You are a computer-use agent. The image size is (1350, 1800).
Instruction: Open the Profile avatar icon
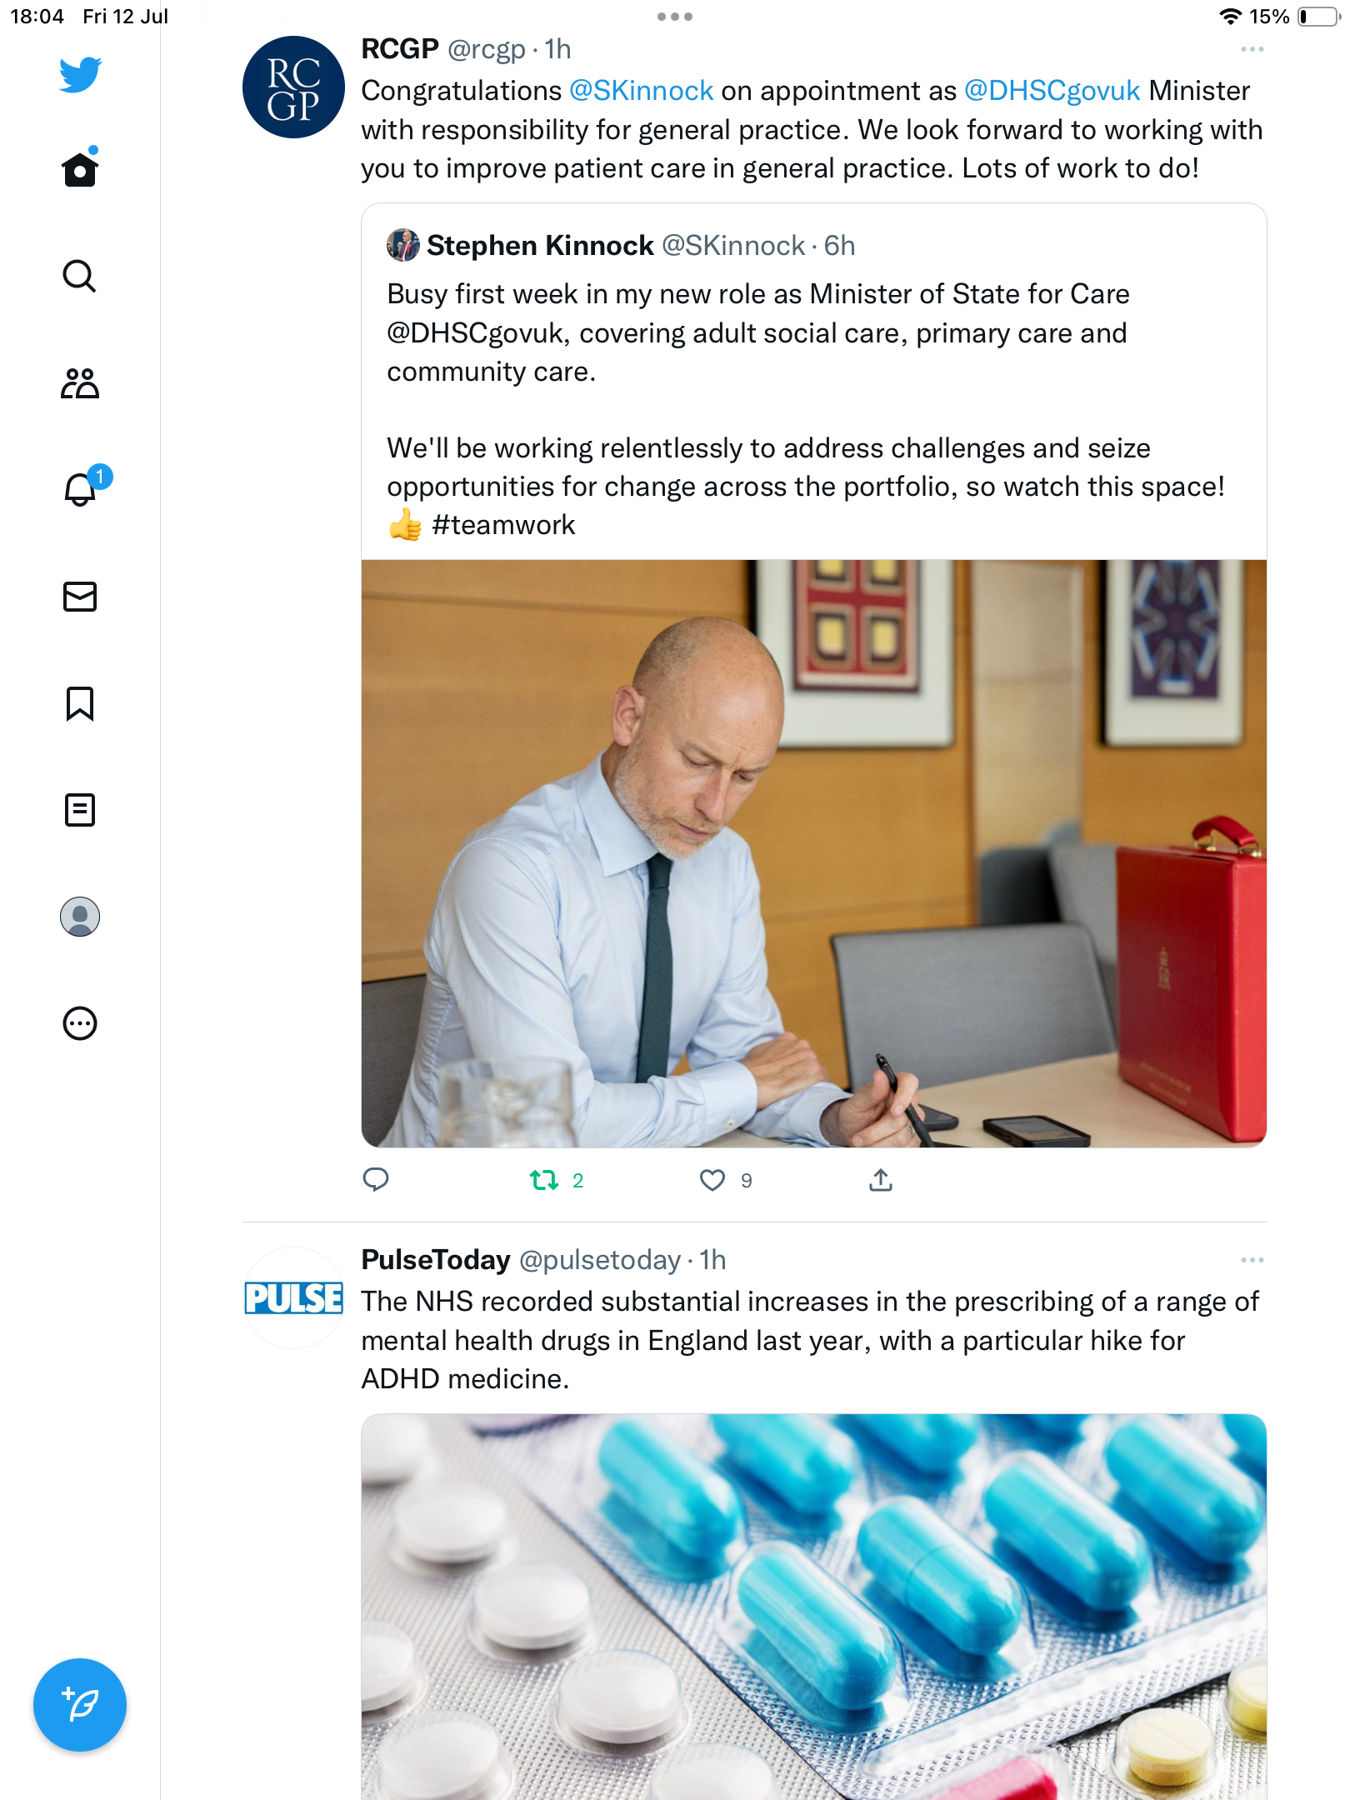click(80, 917)
